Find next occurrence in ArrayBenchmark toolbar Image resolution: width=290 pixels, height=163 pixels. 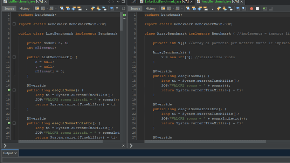(200, 8)
